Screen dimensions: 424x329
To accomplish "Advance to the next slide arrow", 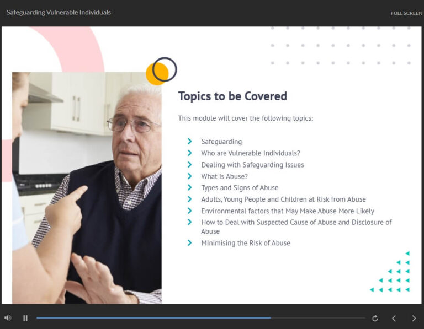I will (x=414, y=318).
